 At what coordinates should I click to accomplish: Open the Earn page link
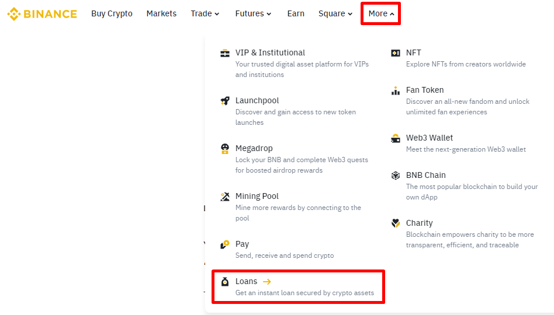coord(296,13)
